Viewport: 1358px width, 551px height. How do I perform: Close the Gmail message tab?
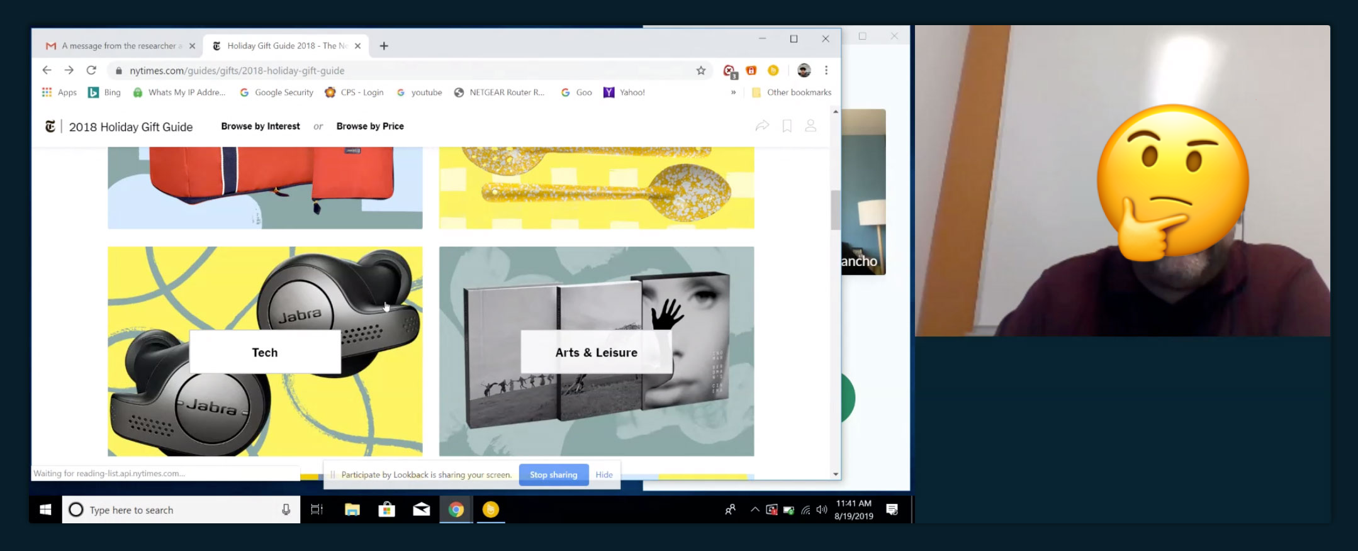(x=192, y=46)
